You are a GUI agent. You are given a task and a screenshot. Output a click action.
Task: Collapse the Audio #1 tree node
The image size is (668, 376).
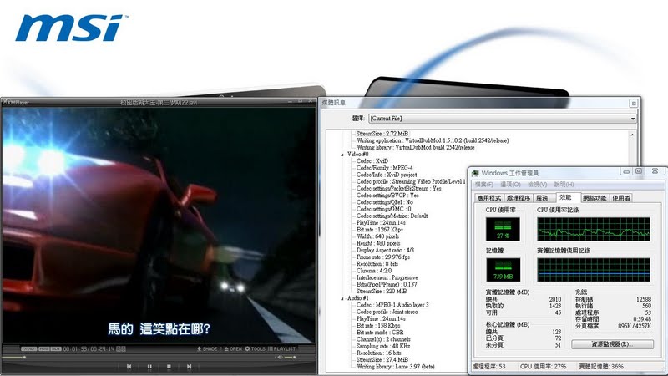click(342, 298)
